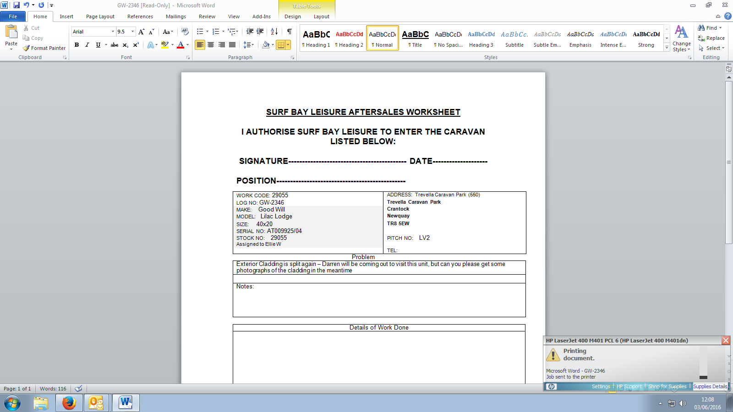
Task: Click Clear Formatting icon
Action: [x=185, y=32]
